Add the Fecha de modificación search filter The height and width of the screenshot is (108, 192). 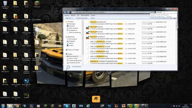157,17
